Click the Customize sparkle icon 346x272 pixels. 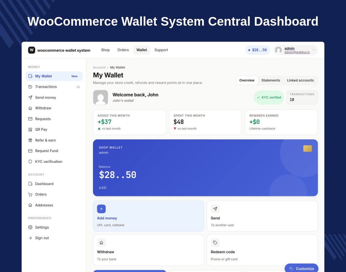pyautogui.click(x=291, y=269)
